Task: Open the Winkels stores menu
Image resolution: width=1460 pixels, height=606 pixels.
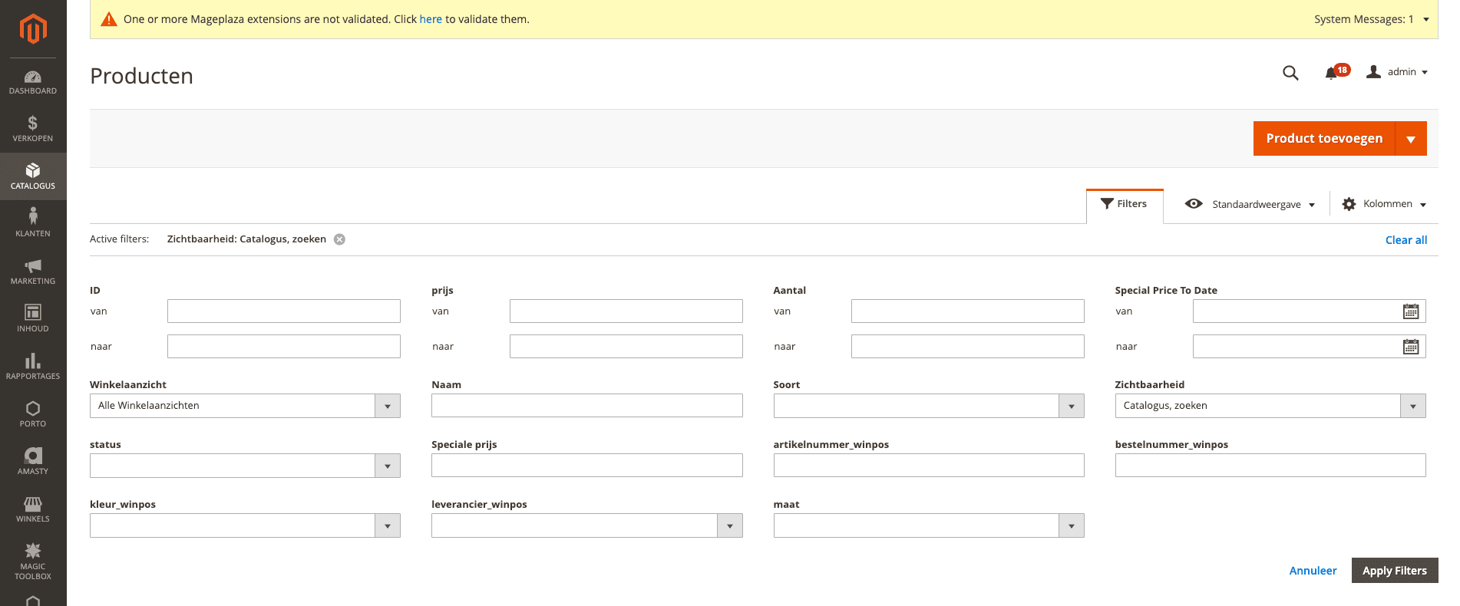Action: click(x=33, y=509)
